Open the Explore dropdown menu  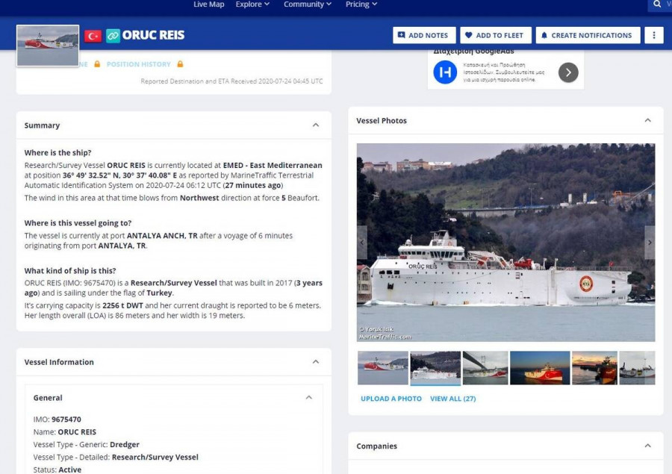point(252,4)
